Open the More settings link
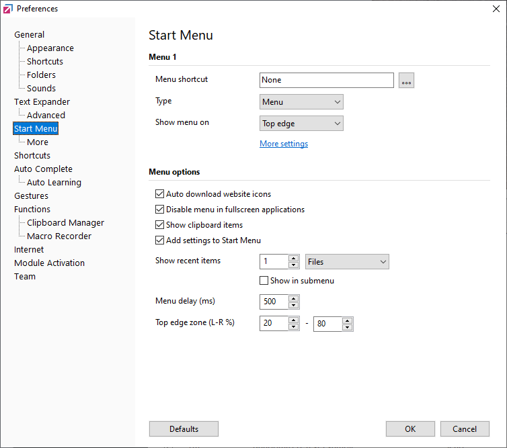Viewport: 507px width, 448px height. coord(284,144)
